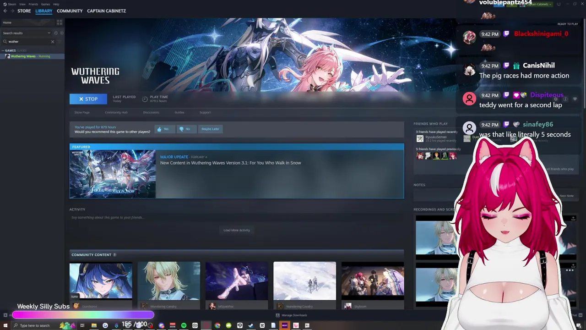Click Load More Activity
This screenshot has width=586, height=330.
coord(237,230)
